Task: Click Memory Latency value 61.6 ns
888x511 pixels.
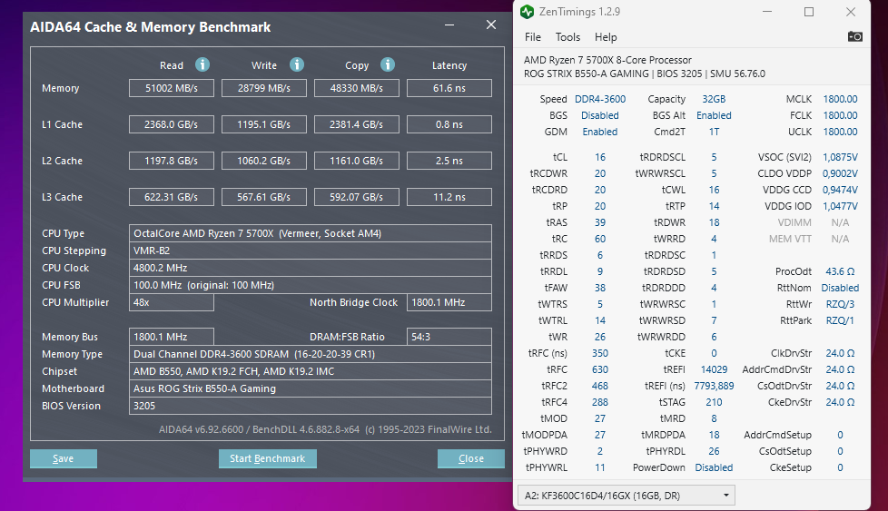Action: click(449, 88)
